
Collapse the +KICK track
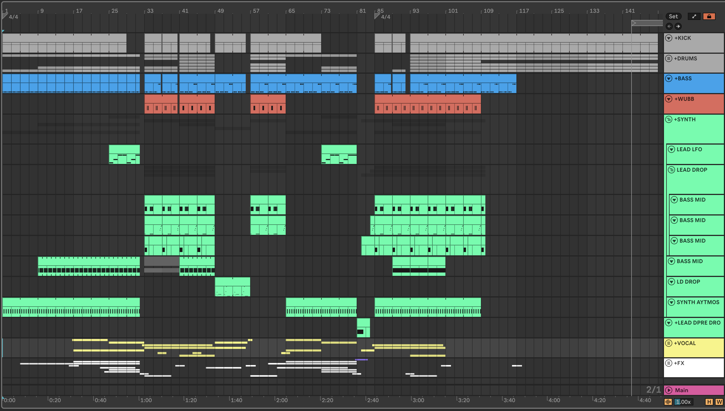(x=669, y=38)
